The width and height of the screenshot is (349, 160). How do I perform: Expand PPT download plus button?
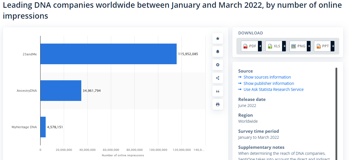[333, 46]
